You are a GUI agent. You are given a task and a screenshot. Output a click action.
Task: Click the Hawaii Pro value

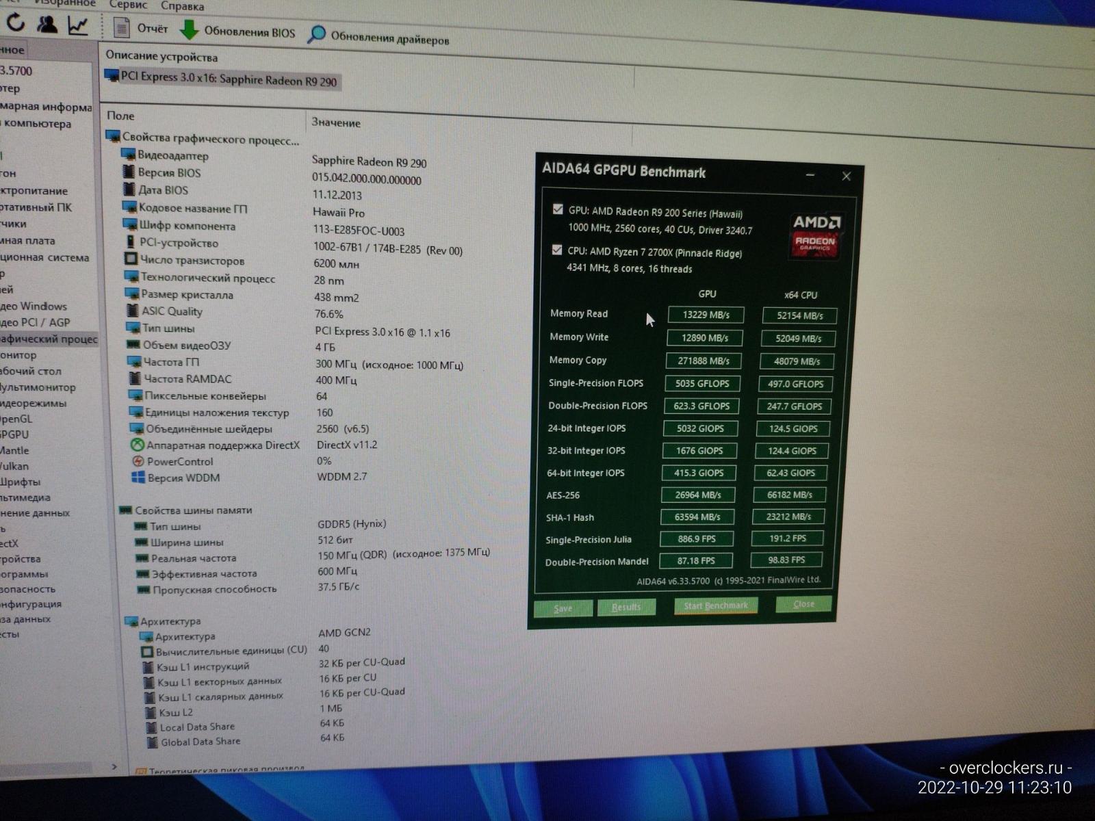pos(339,213)
